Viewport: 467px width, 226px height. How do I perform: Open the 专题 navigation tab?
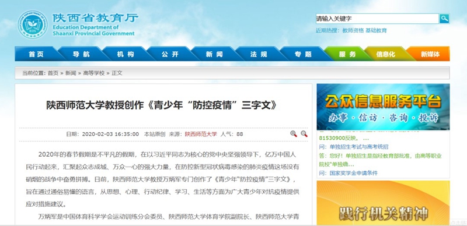pyautogui.click(x=303, y=54)
